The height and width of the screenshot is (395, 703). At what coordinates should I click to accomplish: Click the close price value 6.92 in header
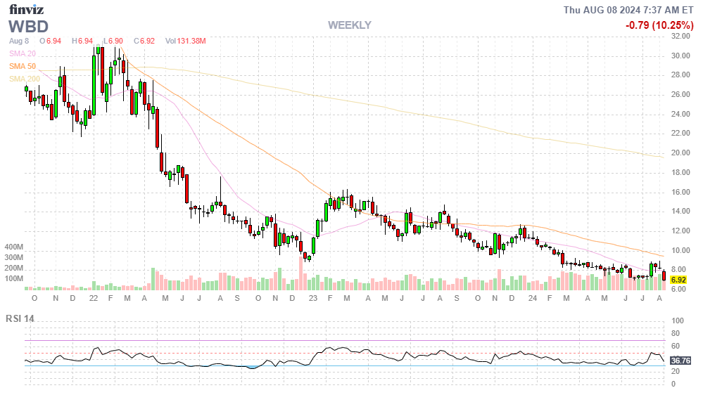click(147, 41)
